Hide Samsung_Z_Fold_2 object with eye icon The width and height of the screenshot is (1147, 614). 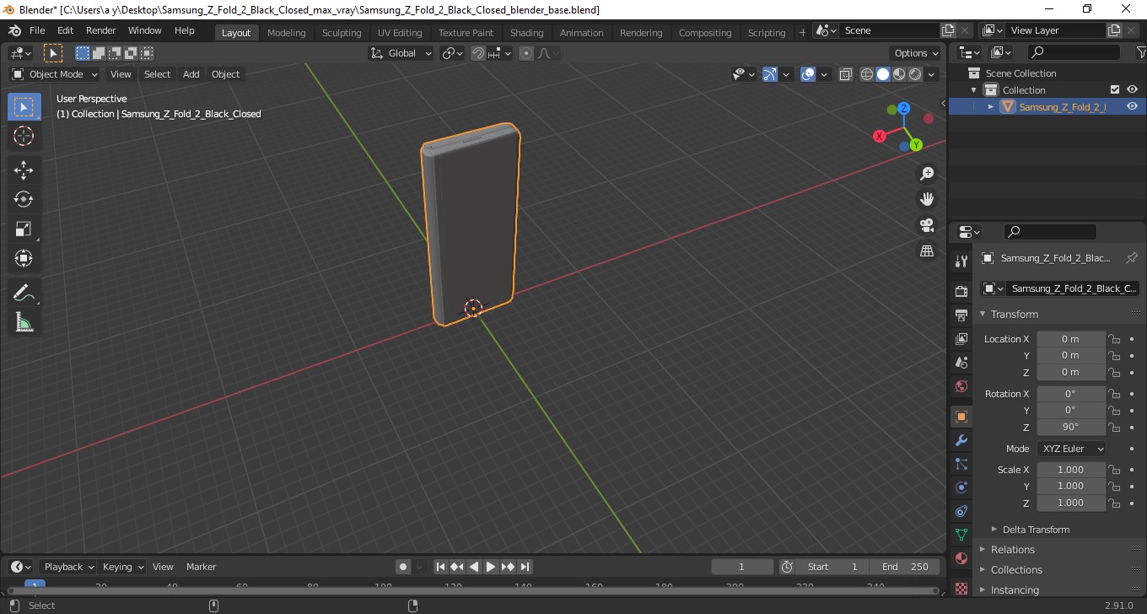(1132, 106)
